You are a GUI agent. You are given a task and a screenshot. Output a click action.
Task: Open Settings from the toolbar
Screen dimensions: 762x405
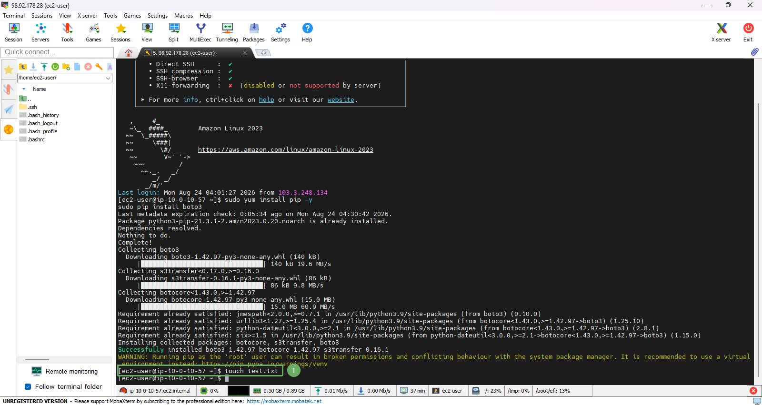point(281,32)
